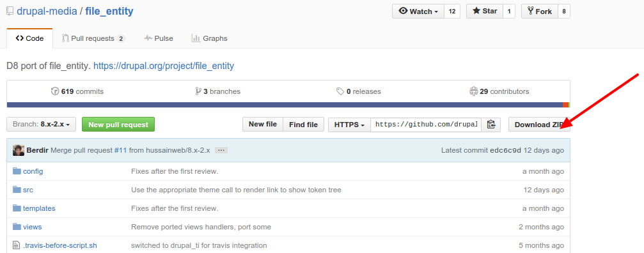Open the templates folder
Viewport: 644px width, 253px height.
coord(39,208)
